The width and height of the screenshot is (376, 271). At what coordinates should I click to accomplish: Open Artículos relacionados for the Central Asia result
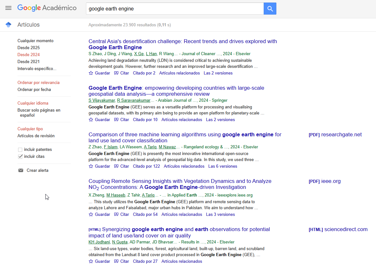[179, 73]
